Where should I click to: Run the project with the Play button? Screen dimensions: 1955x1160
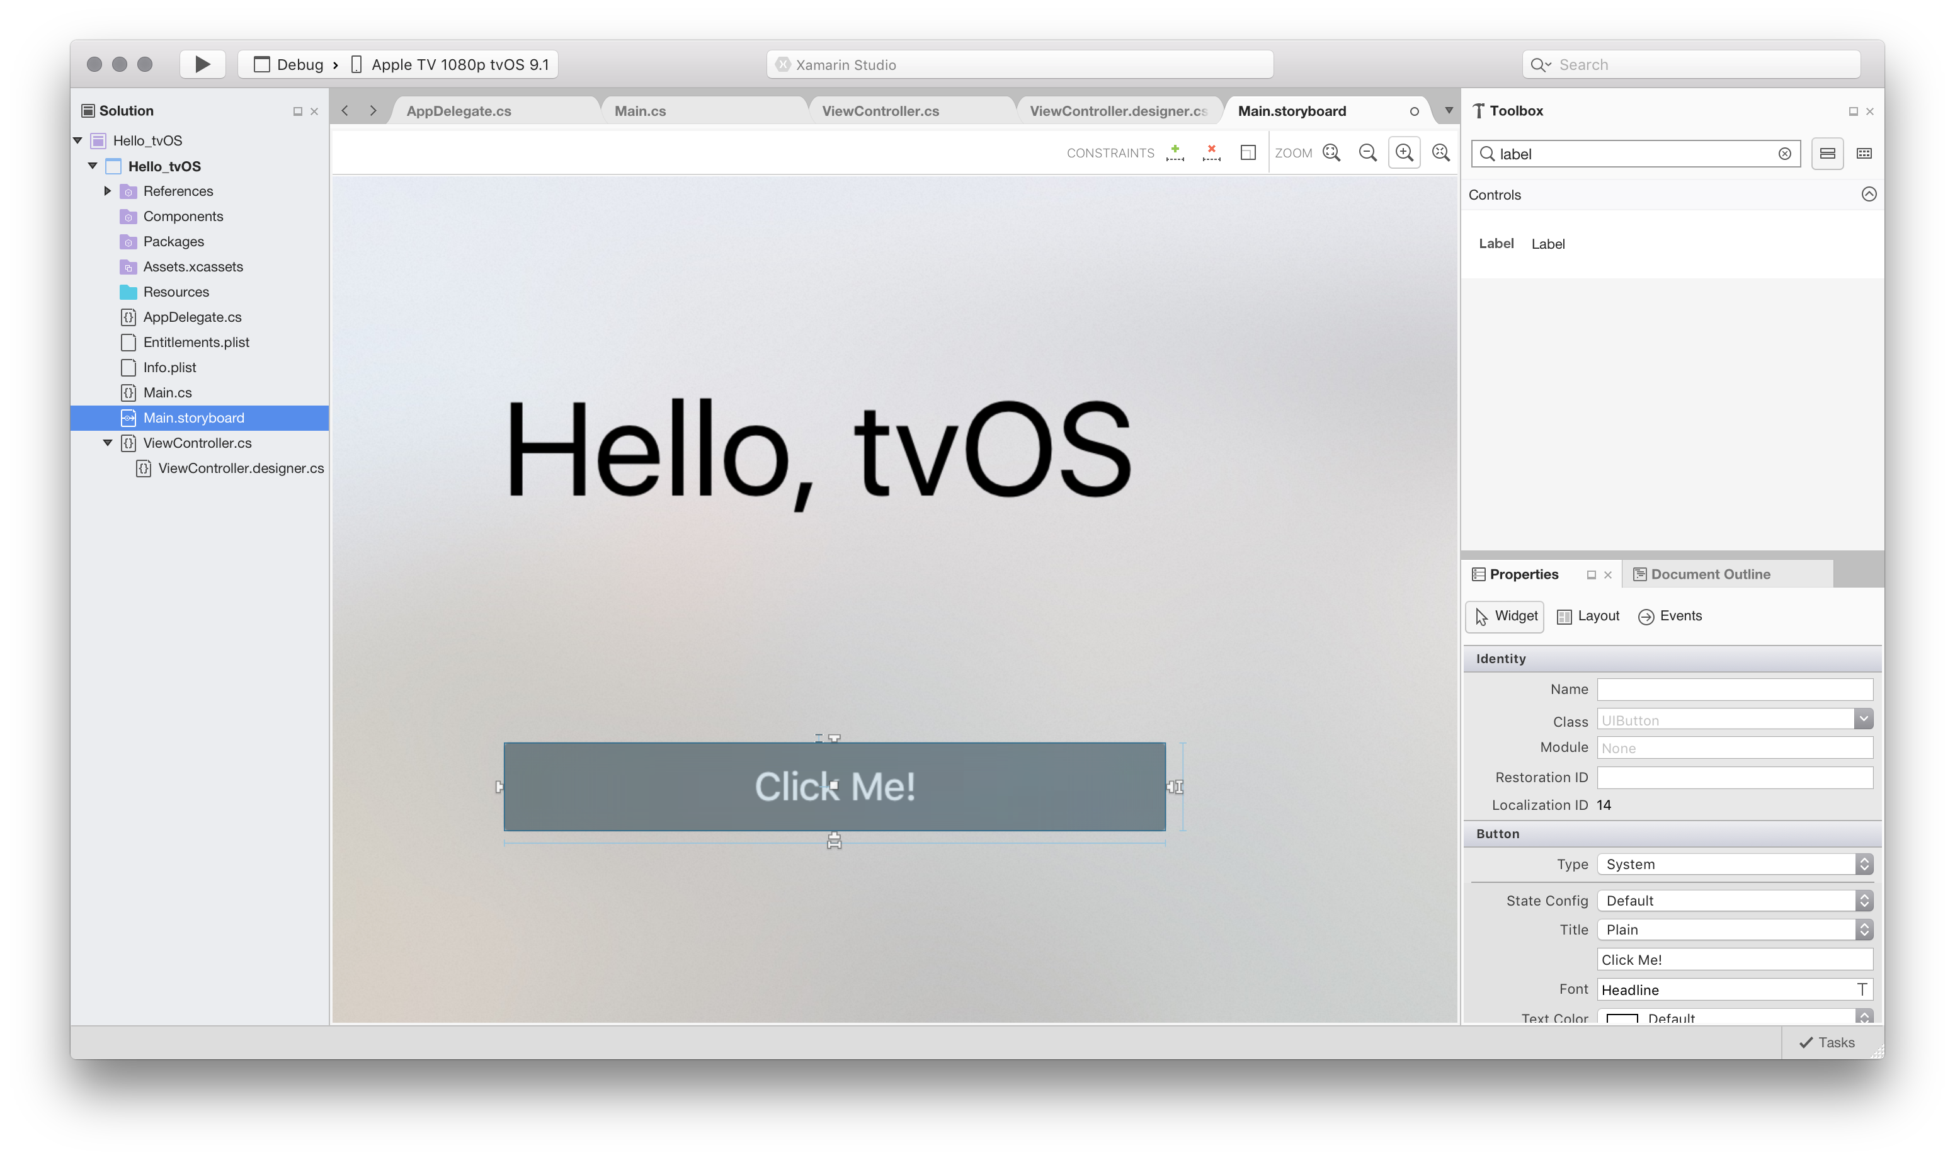(202, 64)
